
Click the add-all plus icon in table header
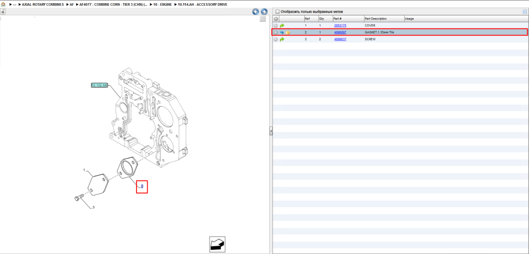(276, 19)
